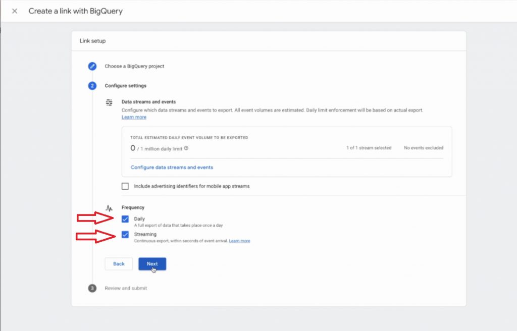Click the 'No events excluded' text

click(424, 148)
